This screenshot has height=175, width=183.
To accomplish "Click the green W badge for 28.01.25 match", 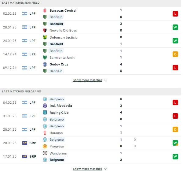I will point(175,27).
